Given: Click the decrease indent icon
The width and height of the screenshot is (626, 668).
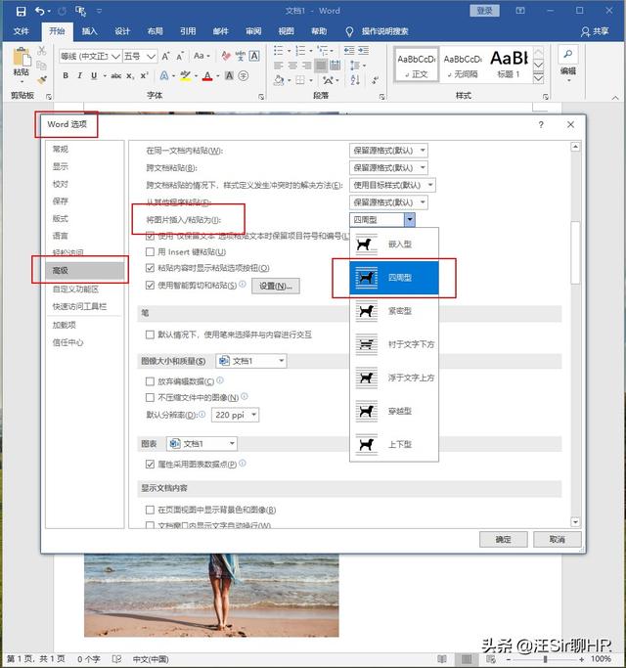Looking at the screenshot, I should pos(349,51).
